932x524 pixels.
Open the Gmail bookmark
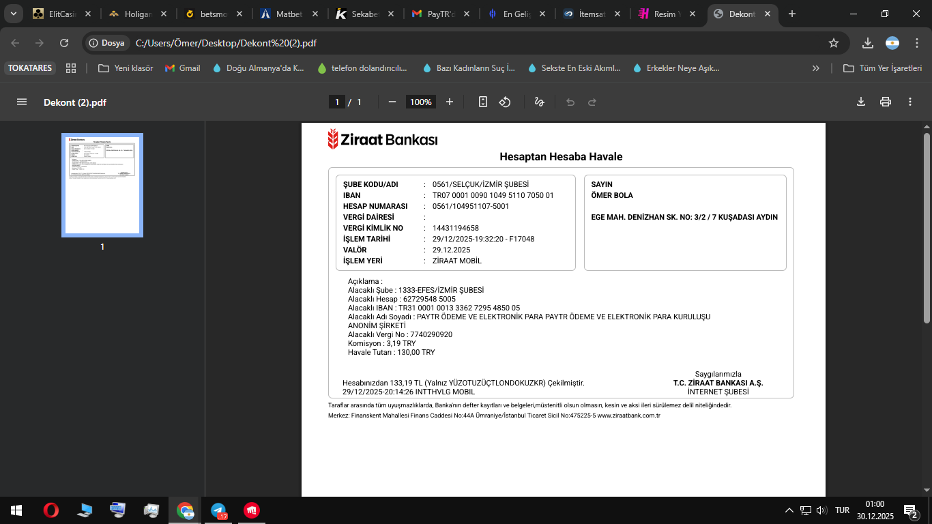click(183, 68)
